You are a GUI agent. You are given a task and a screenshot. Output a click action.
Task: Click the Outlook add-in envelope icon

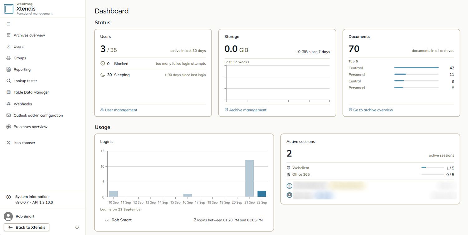[8, 115]
